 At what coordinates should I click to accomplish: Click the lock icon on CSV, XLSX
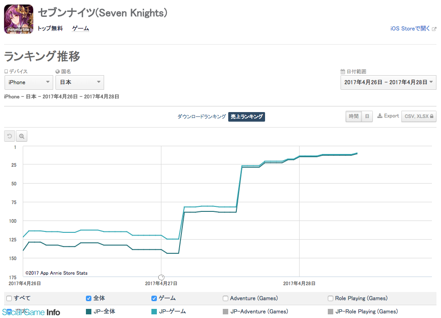click(432, 116)
